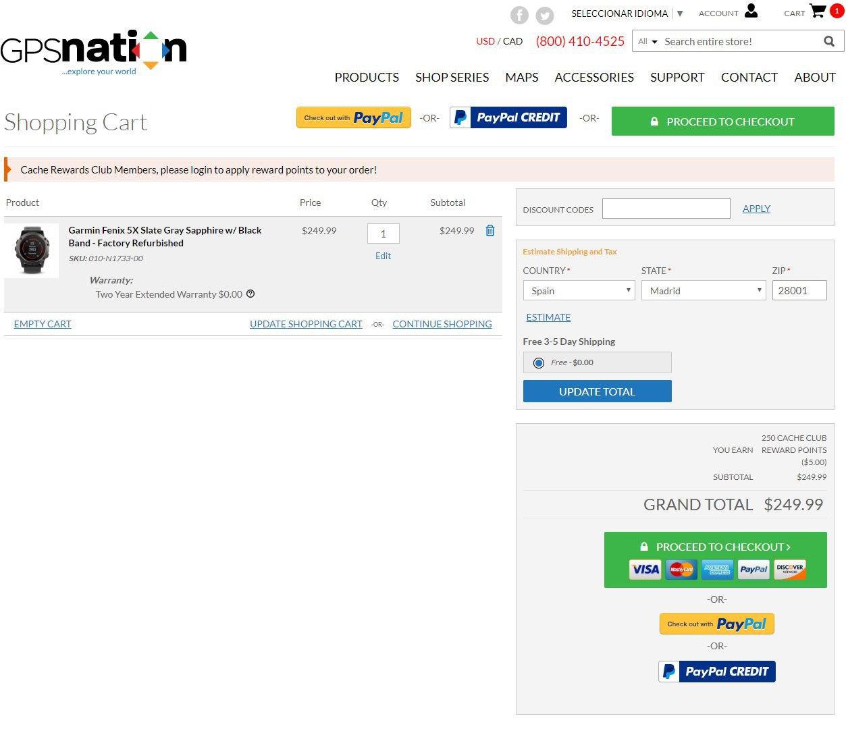The height and width of the screenshot is (735, 846).
Task: Go to the Maps menu
Action: tap(522, 77)
